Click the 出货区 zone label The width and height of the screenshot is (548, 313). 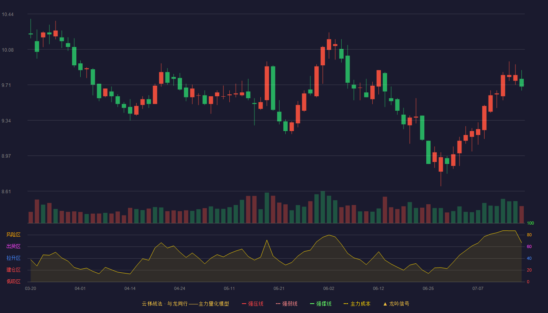(x=13, y=246)
